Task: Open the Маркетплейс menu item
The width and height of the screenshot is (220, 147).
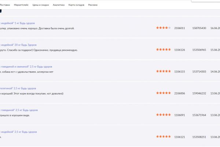Action: [21, 5]
